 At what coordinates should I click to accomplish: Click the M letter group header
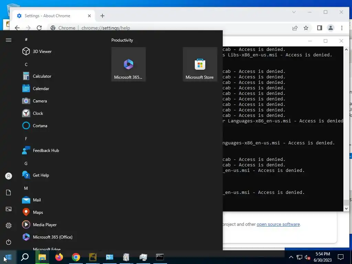click(26, 188)
